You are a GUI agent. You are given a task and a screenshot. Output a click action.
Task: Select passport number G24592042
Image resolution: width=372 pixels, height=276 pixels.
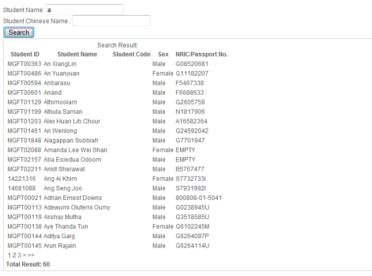point(192,131)
